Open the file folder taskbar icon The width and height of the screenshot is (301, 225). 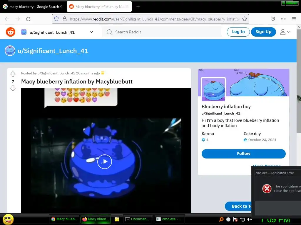pyautogui.click(x=117, y=219)
